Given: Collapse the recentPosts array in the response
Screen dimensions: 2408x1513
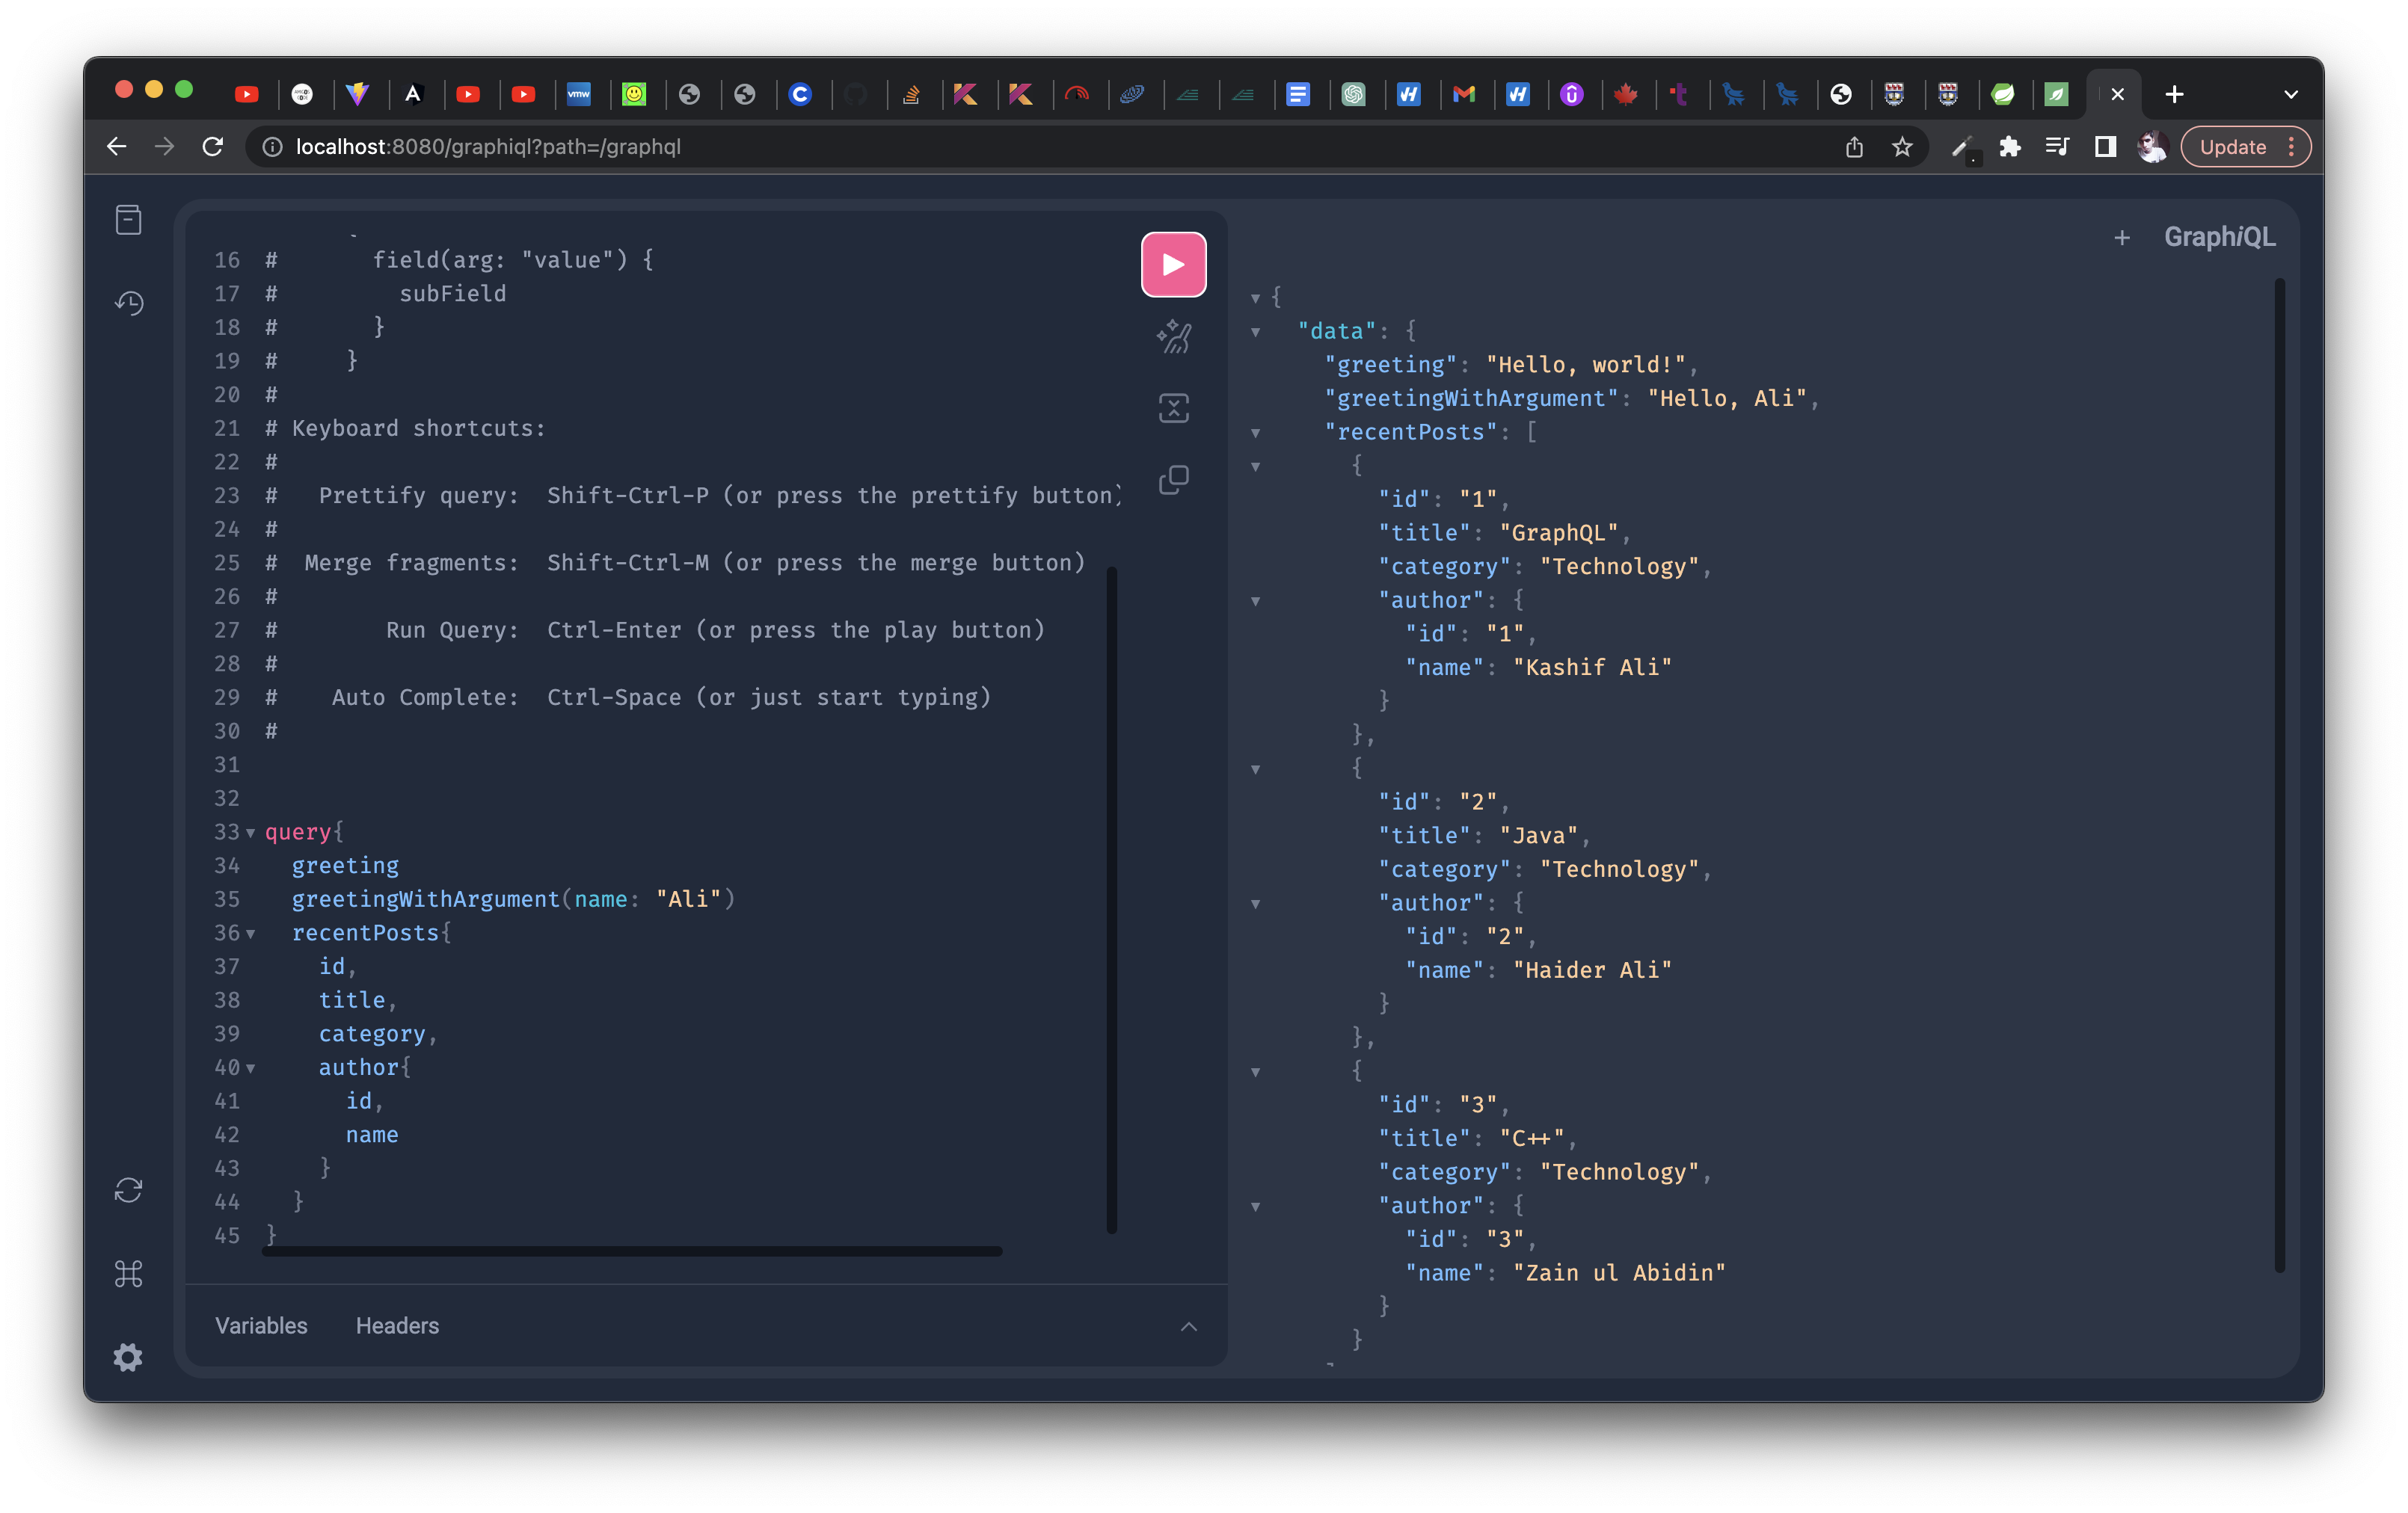Looking at the screenshot, I should point(1255,433).
